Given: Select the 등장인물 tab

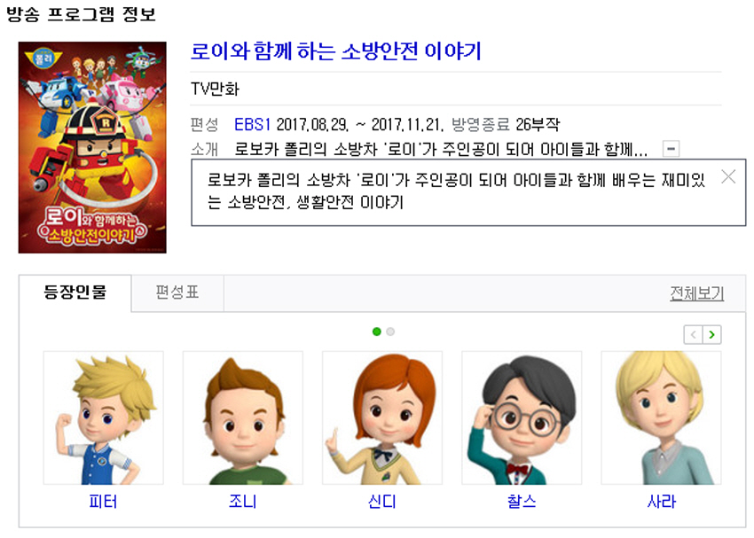Looking at the screenshot, I should [75, 292].
